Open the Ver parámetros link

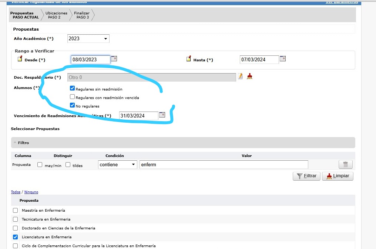[x=342, y=2]
